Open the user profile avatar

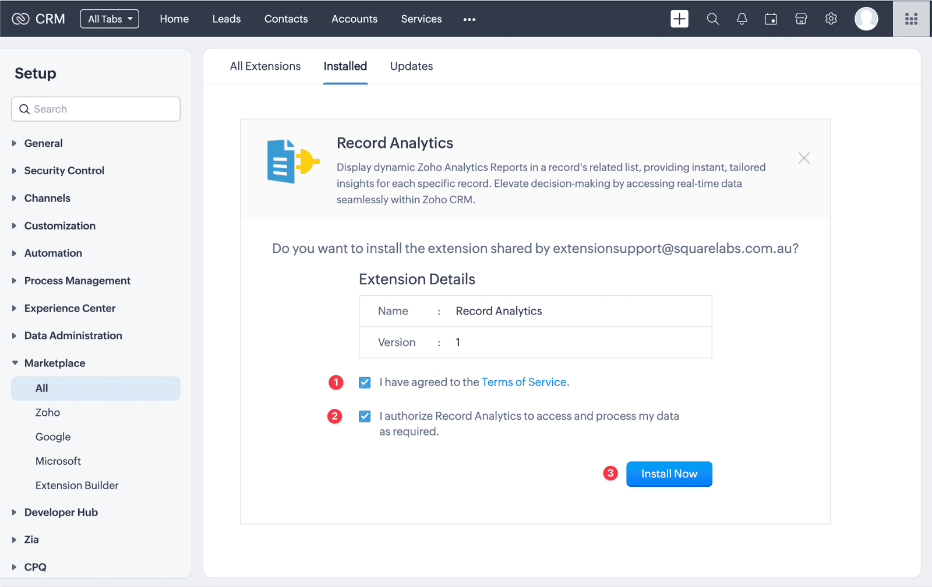coord(866,19)
